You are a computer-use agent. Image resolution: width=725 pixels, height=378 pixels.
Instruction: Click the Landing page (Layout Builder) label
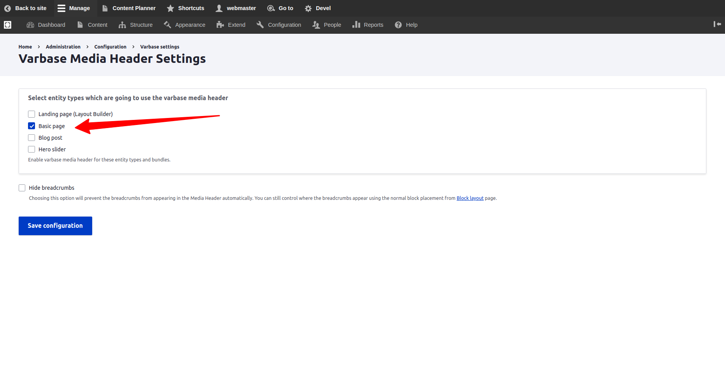pyautogui.click(x=75, y=114)
